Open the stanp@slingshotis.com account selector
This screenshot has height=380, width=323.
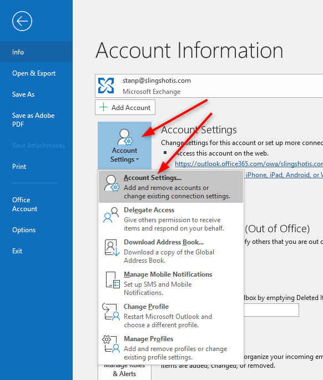pos(209,86)
